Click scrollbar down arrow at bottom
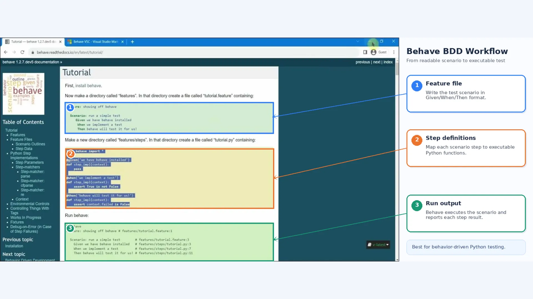The width and height of the screenshot is (533, 299). click(397, 260)
